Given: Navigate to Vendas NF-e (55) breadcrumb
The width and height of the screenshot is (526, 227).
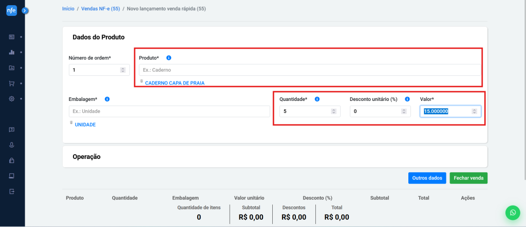Looking at the screenshot, I should [101, 9].
